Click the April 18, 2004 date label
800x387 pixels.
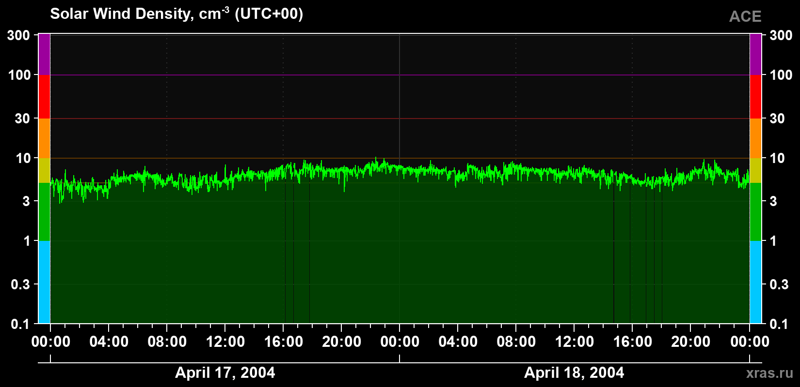tap(574, 372)
